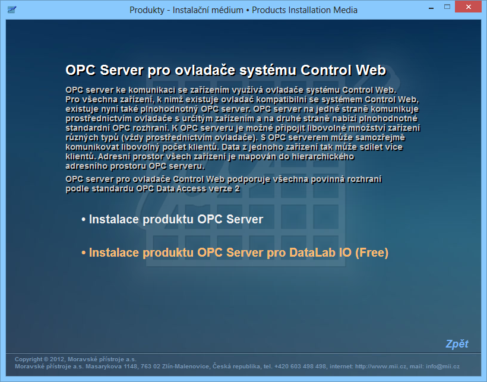Click the 'Copyright © 2012, Moravské přístroje a.s.' line
The image size is (487, 382).
(x=75, y=359)
